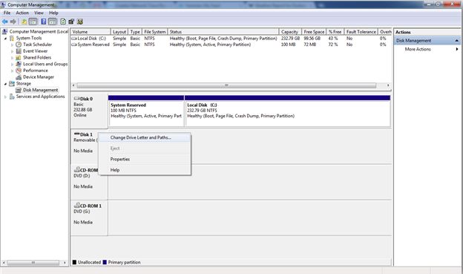Sort by the Capacity column header
The image size is (463, 274).
(290, 32)
